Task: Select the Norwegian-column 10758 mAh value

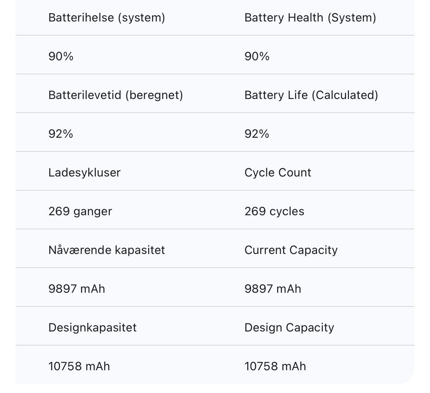Action: pyautogui.click(x=79, y=366)
